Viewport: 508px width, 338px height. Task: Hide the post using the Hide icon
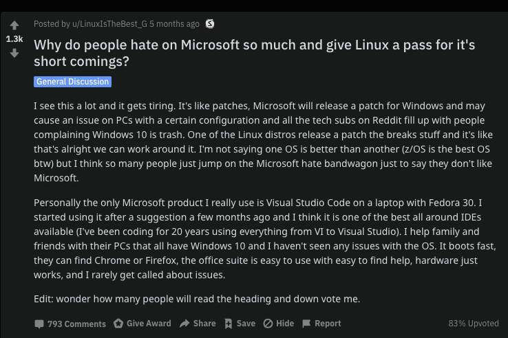268,324
